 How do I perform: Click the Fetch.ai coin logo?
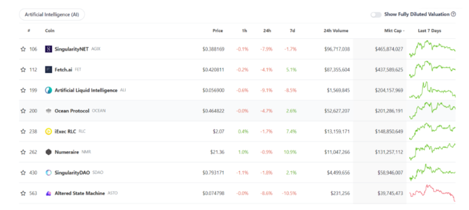tap(48, 70)
